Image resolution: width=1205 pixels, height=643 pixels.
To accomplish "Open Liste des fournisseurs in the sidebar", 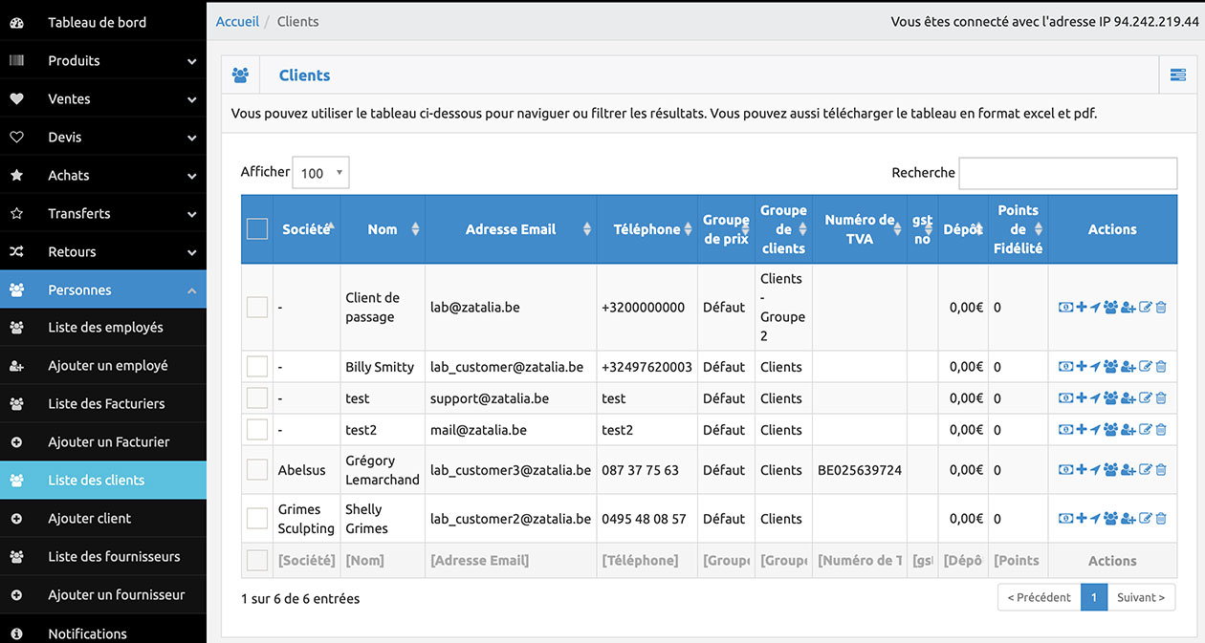I will 114,556.
